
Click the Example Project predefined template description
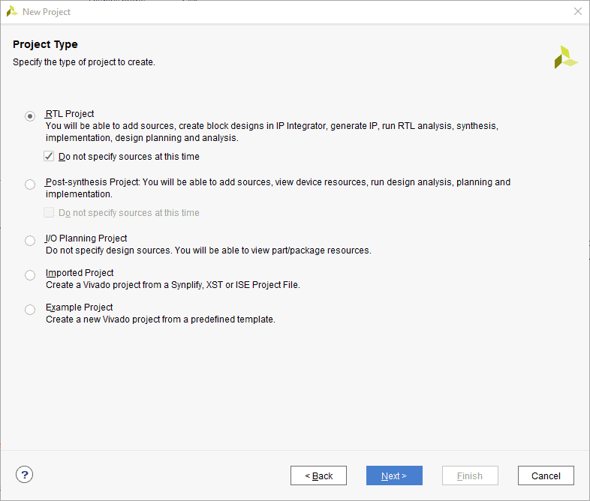coord(161,319)
